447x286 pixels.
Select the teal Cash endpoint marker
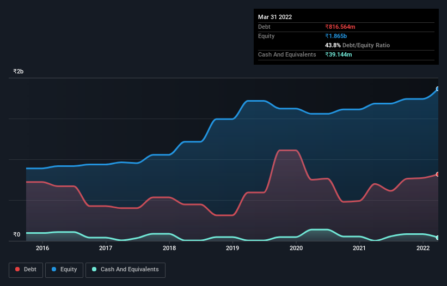pos(438,238)
